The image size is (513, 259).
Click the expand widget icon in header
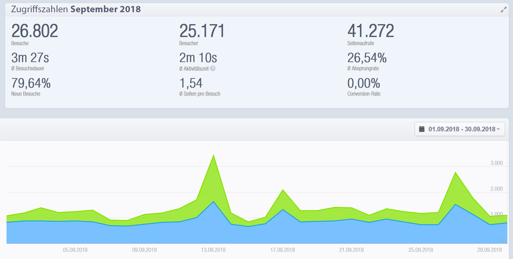tap(504, 10)
